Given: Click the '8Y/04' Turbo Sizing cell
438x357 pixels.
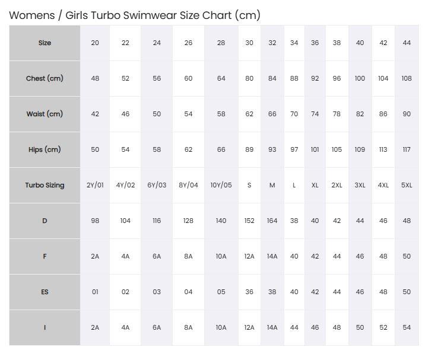Looking at the screenshot, I should tap(188, 186).
